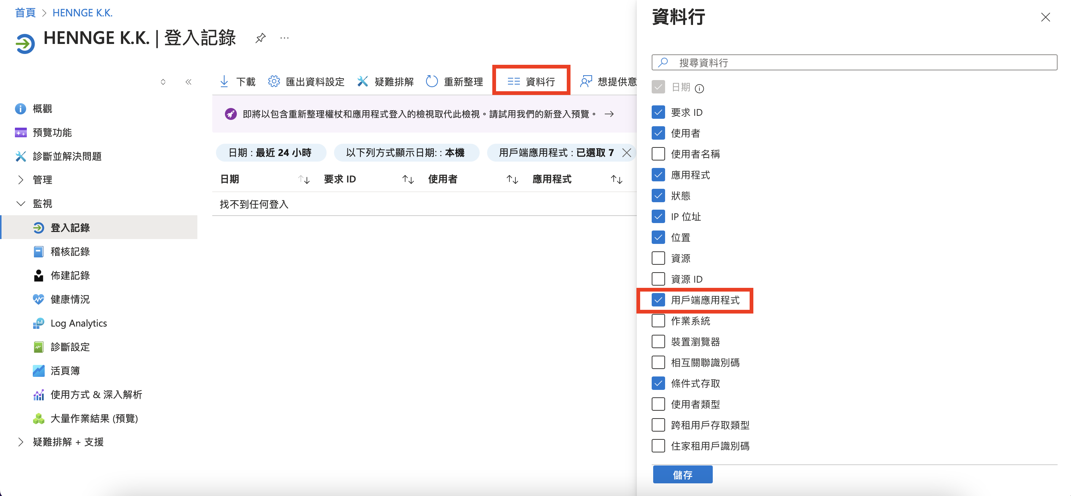Uncheck the 要求 ID column checkbox
This screenshot has height=496, width=1071.
tap(658, 112)
